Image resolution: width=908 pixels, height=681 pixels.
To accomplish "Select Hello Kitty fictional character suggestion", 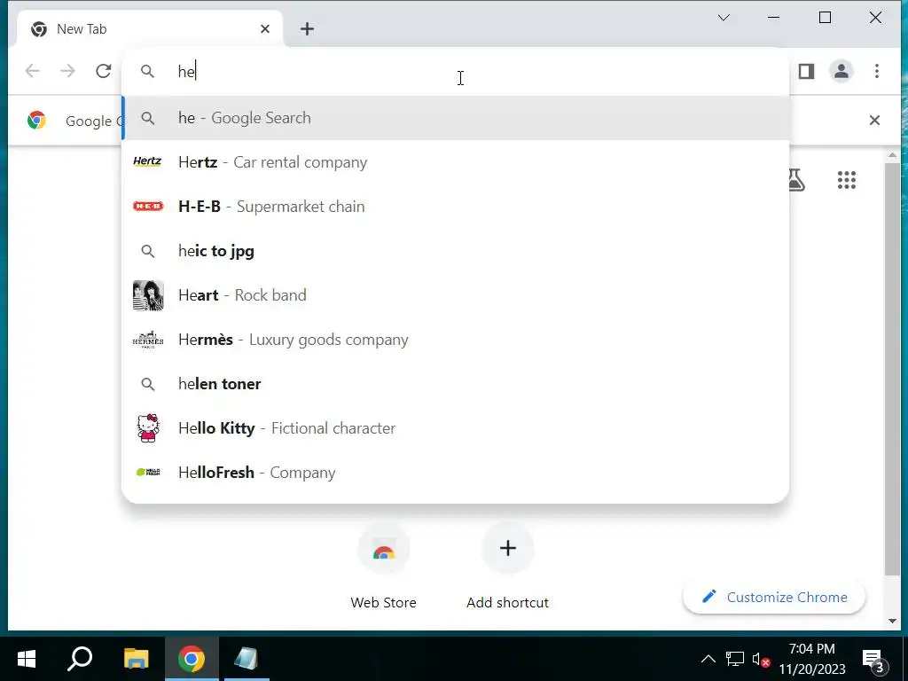I will pos(455,428).
